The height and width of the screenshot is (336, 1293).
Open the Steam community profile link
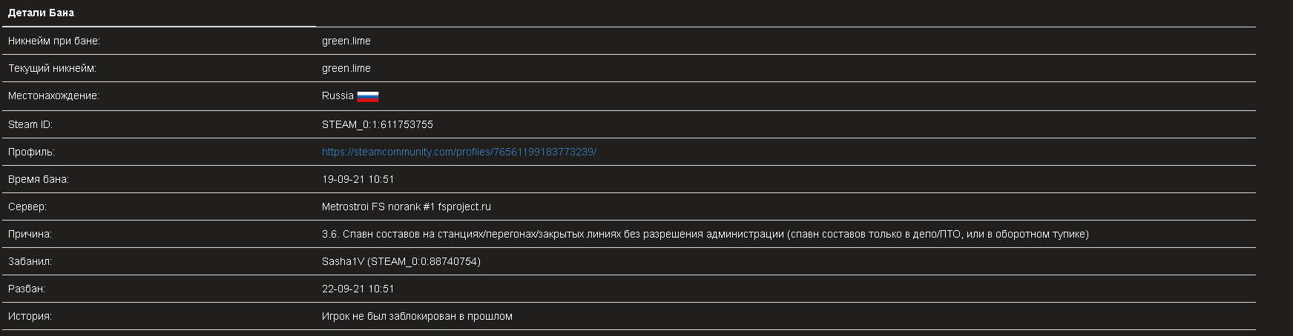458,152
